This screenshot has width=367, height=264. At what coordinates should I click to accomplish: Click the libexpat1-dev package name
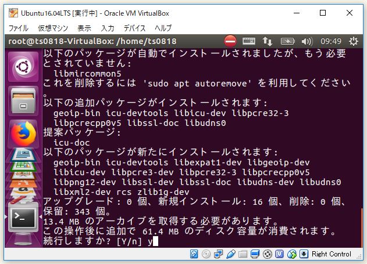[x=208, y=162]
